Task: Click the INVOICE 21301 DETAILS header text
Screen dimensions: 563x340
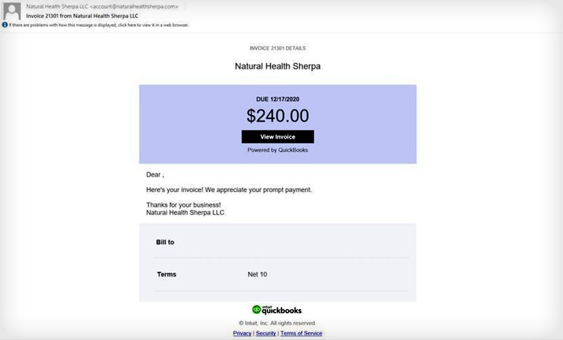Action: 278,48
